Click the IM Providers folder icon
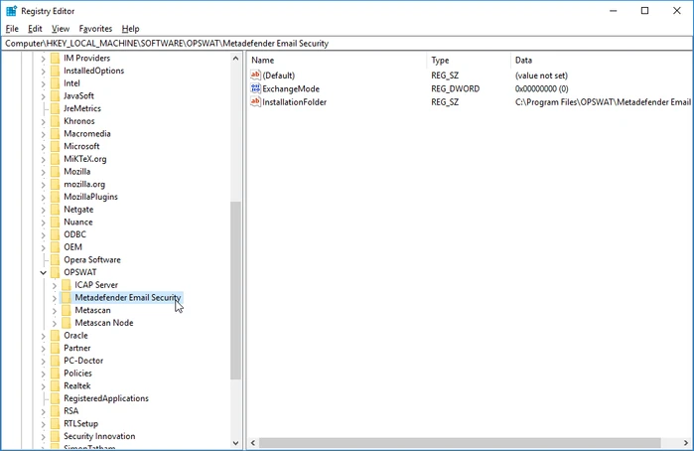The image size is (694, 451). pyautogui.click(x=55, y=58)
